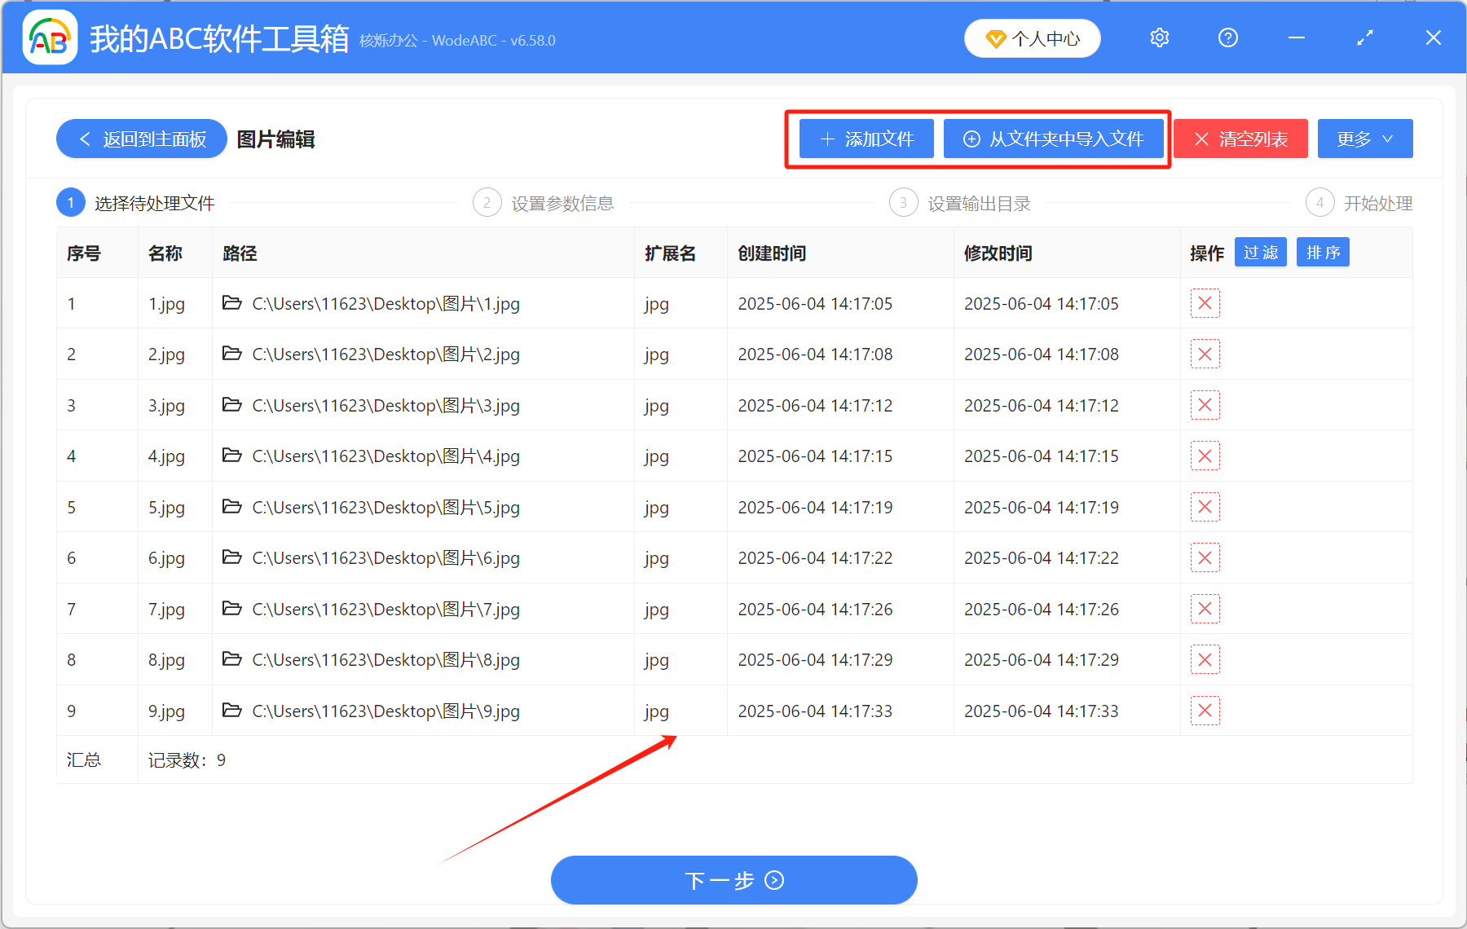
Task: Import files via 从文件夹中导入文件
Action: pyautogui.click(x=1055, y=139)
